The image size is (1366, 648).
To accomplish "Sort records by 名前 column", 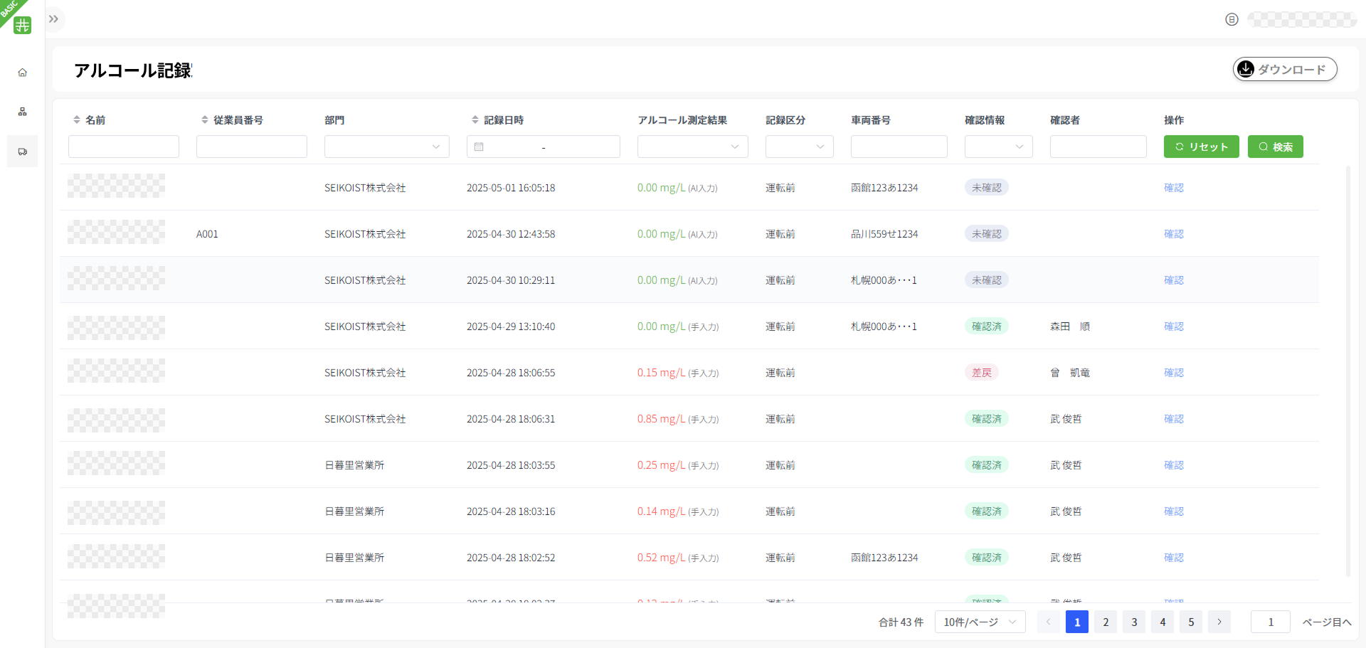I will 77,120.
